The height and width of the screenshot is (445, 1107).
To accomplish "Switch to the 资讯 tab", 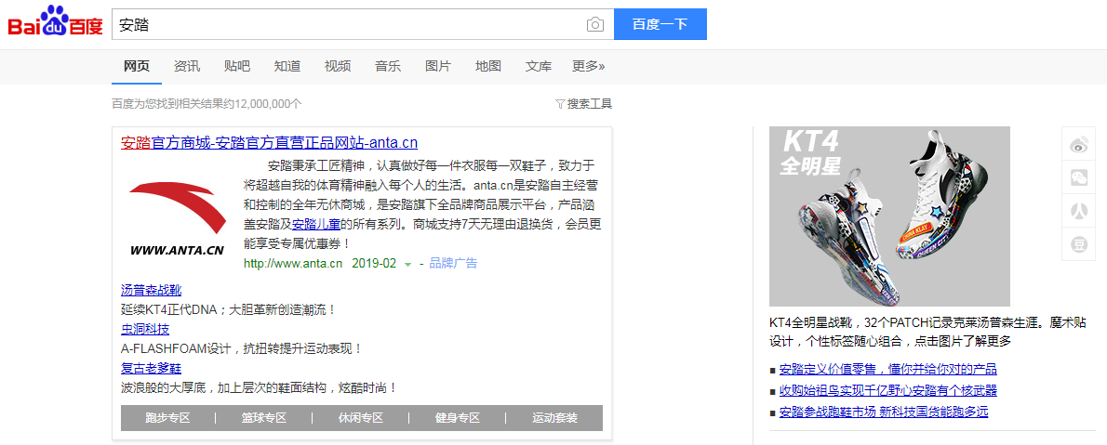I will pyautogui.click(x=187, y=66).
